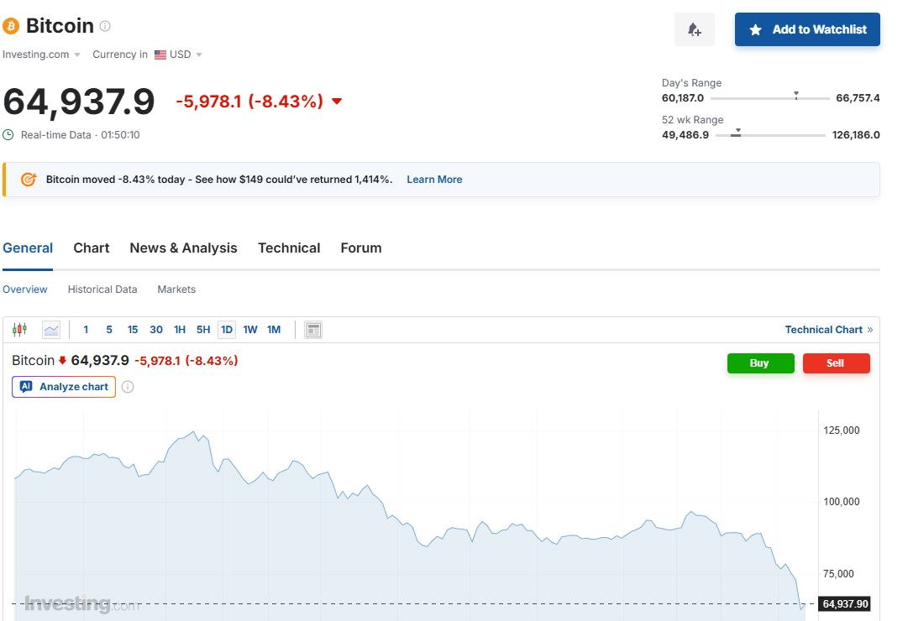This screenshot has height=621, width=908.
Task: Click the info icon beside Analyze chart
Action: (x=128, y=387)
